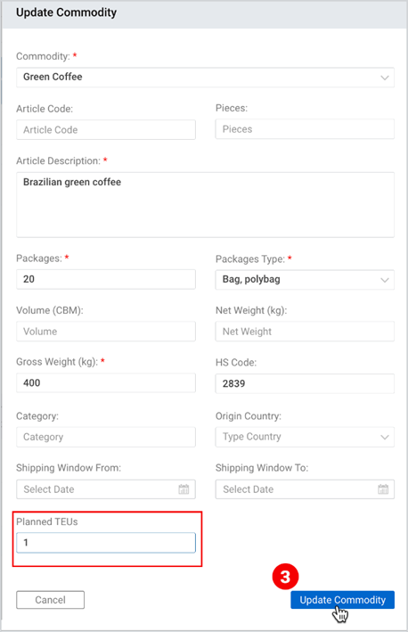
Task: Focus the Article Code field
Action: [106, 130]
